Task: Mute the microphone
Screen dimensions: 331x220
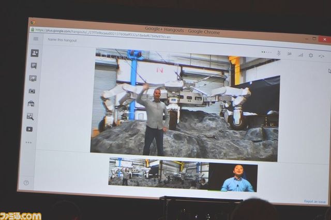Action: point(279,53)
